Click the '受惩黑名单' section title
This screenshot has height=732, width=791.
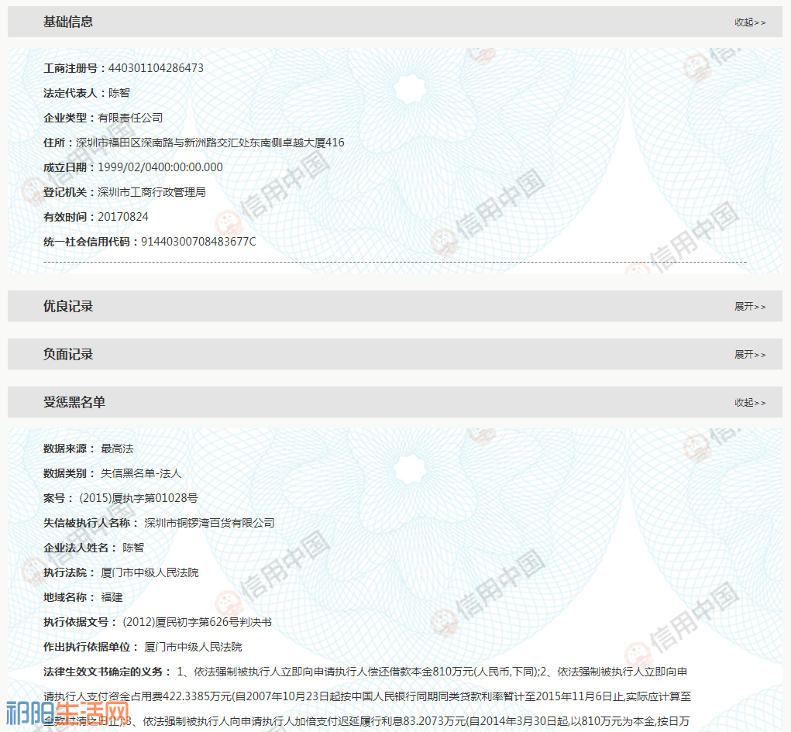pyautogui.click(x=74, y=402)
